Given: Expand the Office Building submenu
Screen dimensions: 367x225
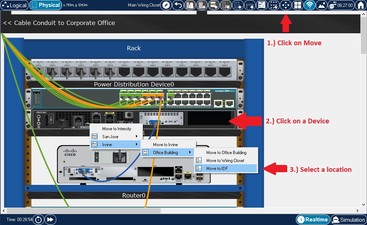Looking at the screenshot, I should [x=167, y=153].
